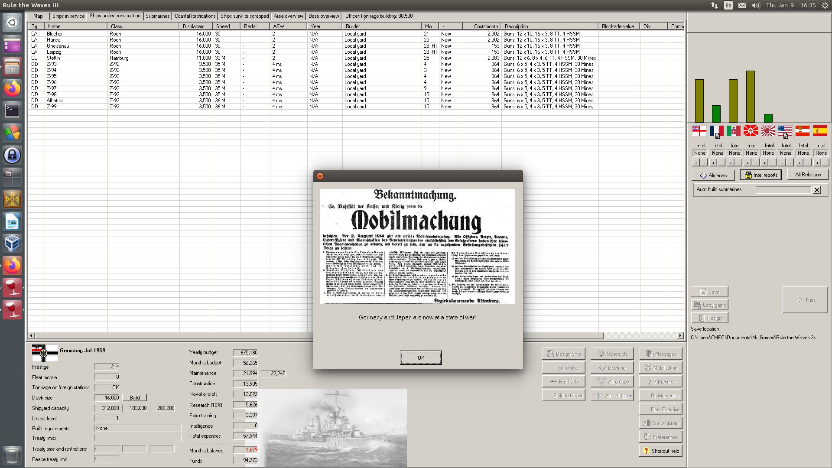
Task: Increase intel level for Japan
Action: 765,163
